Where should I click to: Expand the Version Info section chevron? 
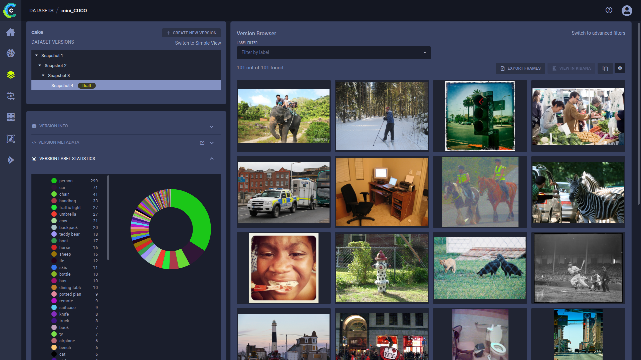coord(212,126)
